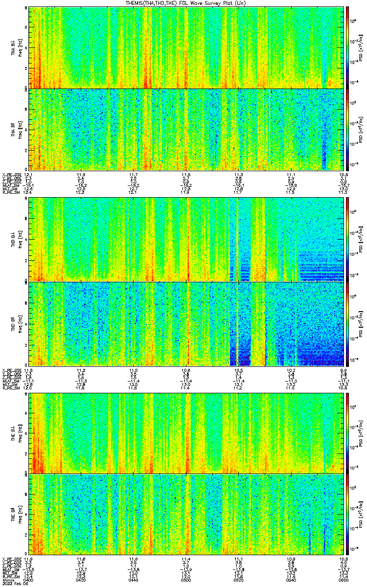Select the THE BII spectrogram panel

186,514
